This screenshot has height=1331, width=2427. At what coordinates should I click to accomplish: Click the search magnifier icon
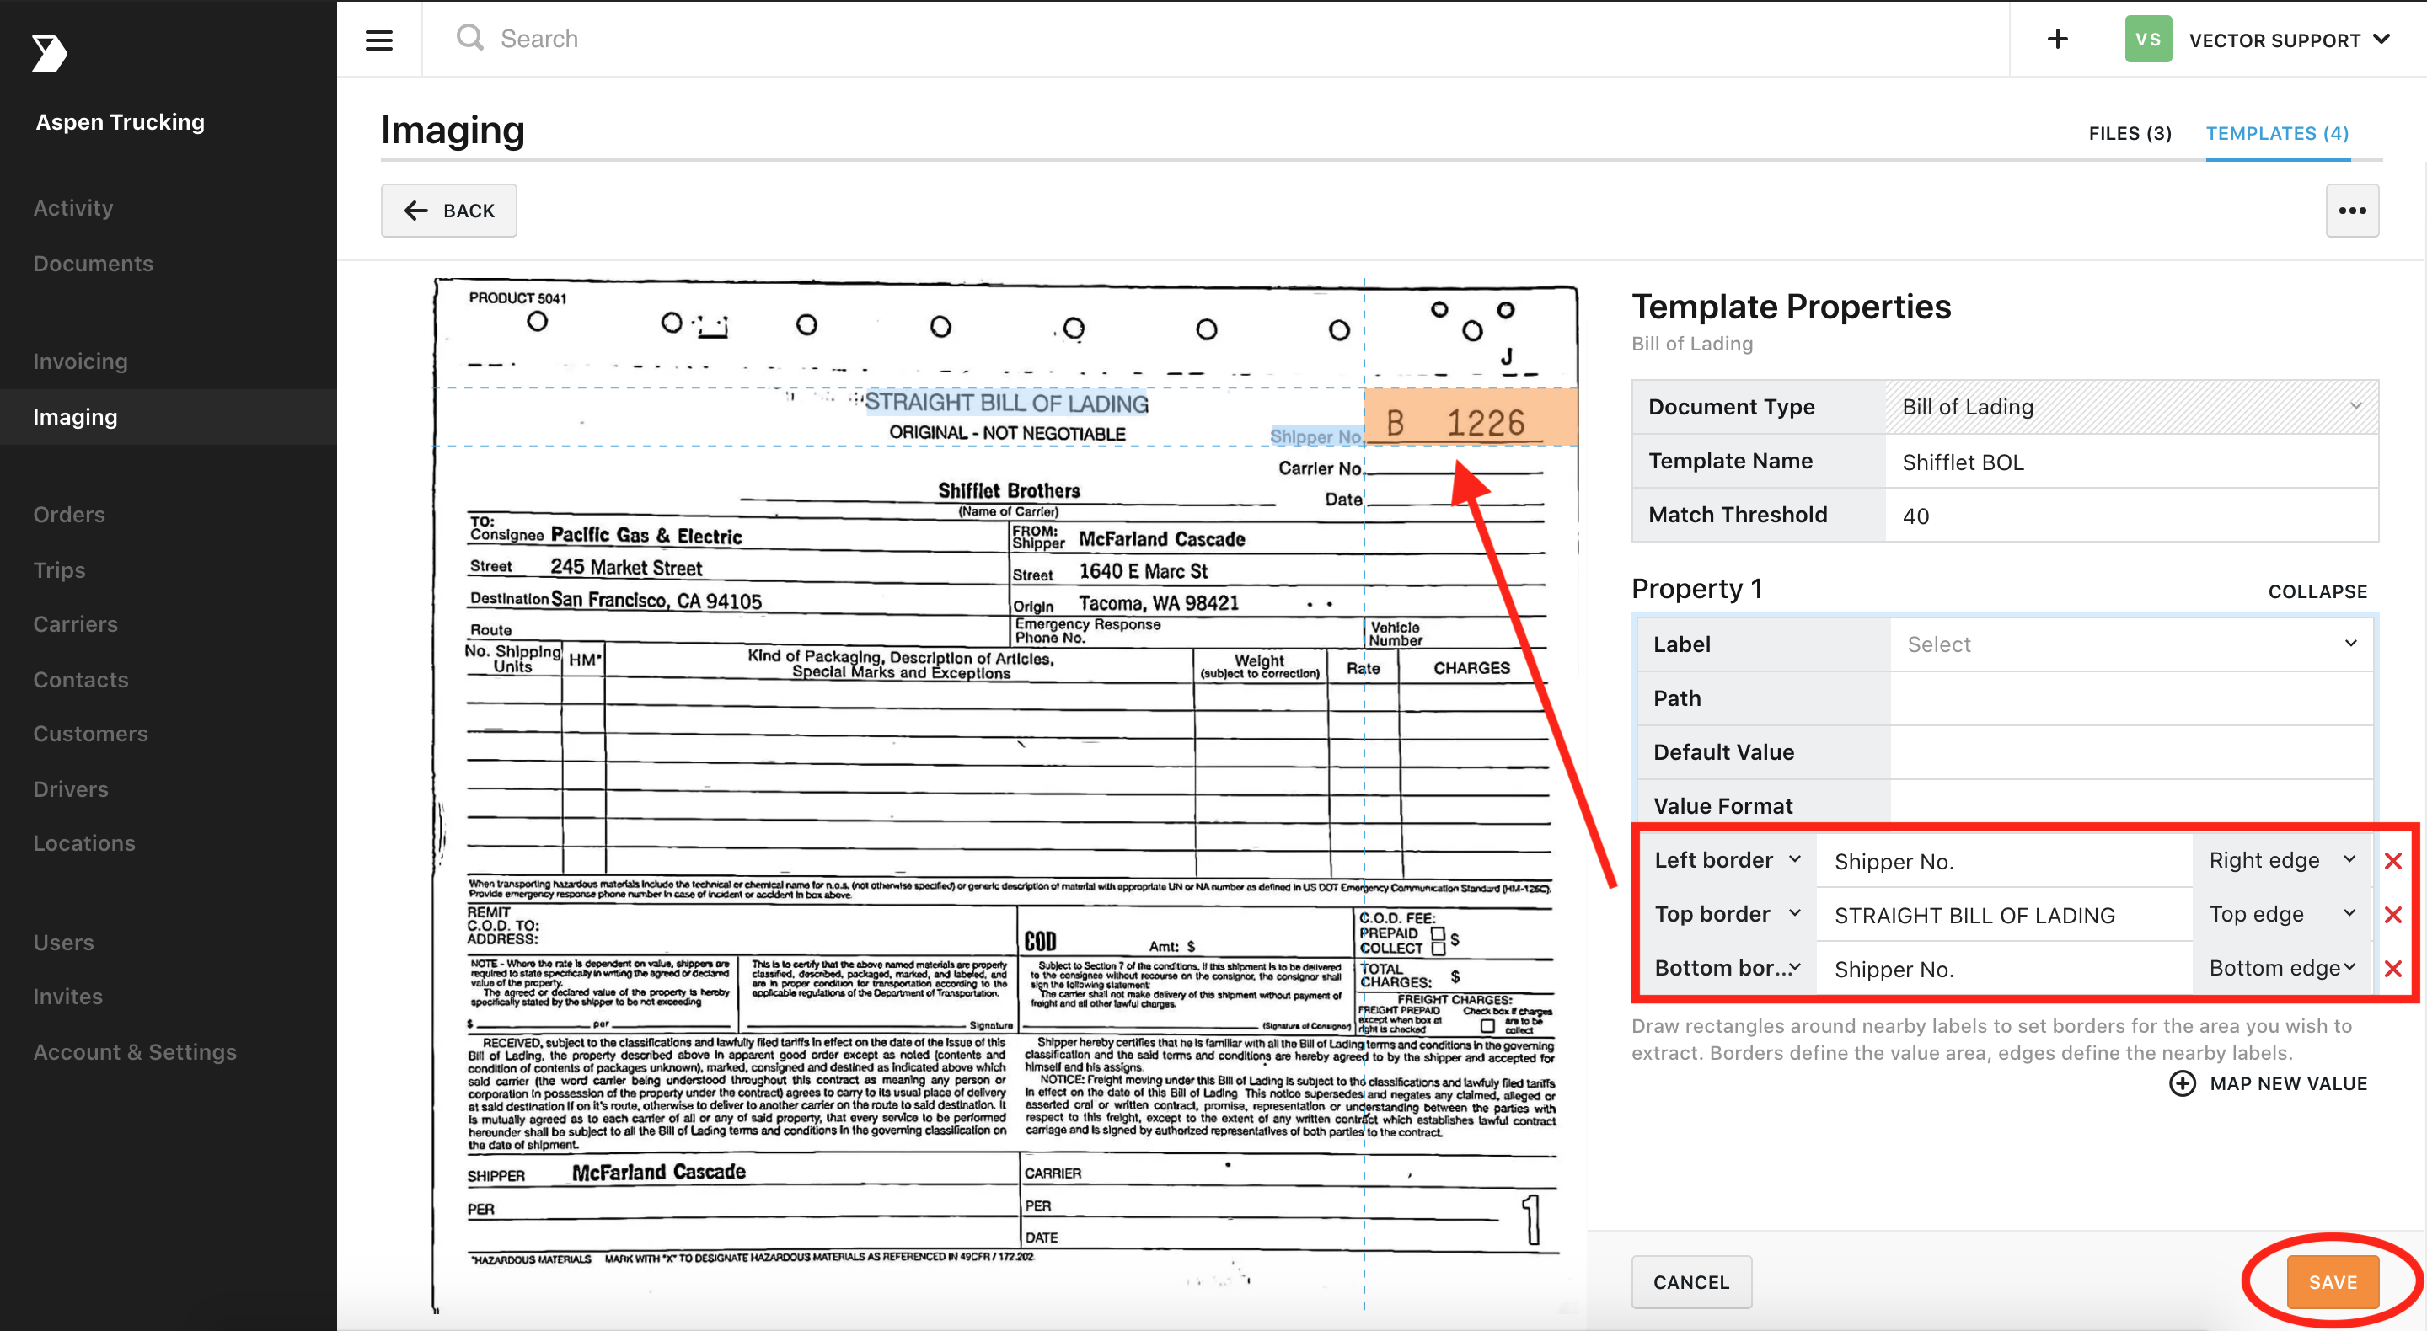click(469, 39)
